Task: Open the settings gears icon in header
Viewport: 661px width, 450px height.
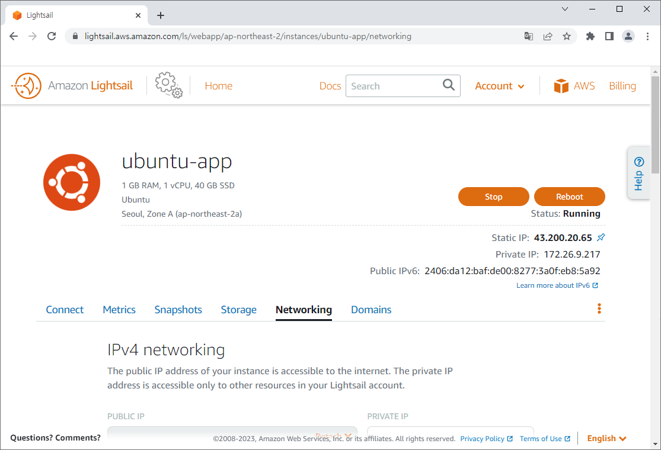Action: coord(168,85)
